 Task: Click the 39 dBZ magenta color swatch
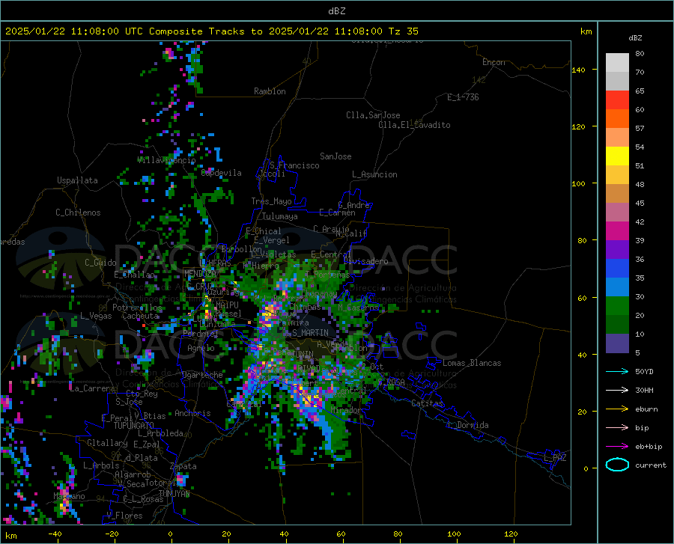point(617,231)
